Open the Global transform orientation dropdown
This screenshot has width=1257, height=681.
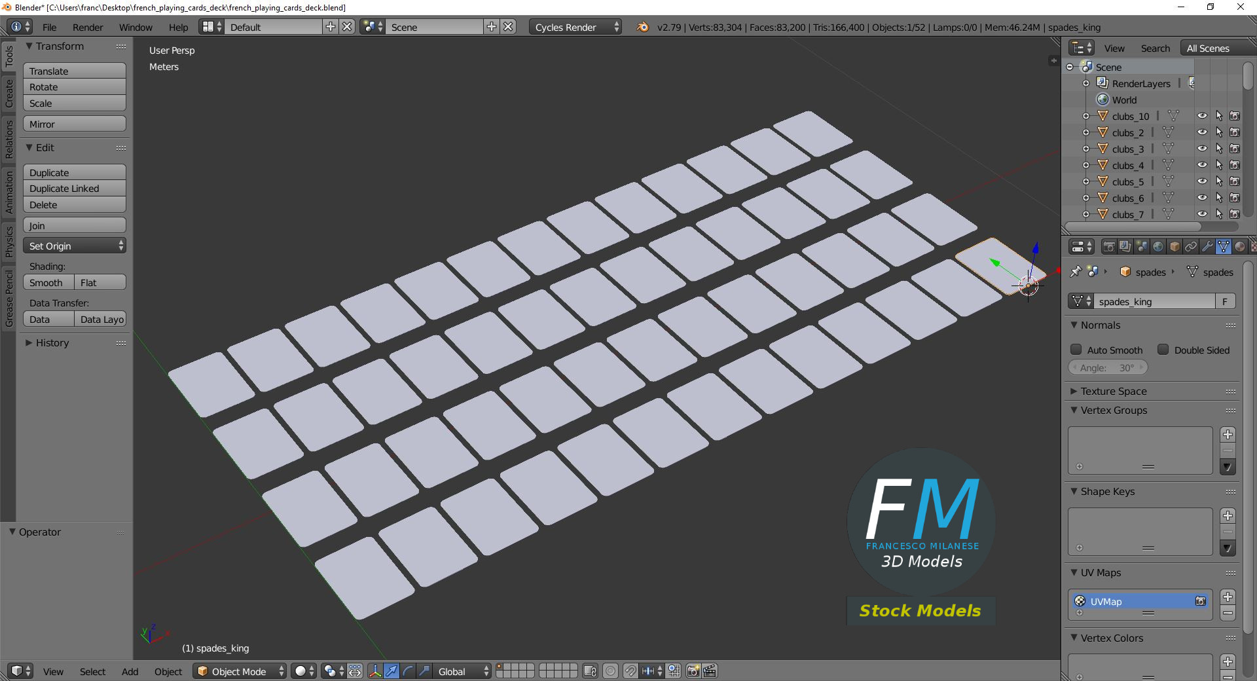(x=462, y=671)
